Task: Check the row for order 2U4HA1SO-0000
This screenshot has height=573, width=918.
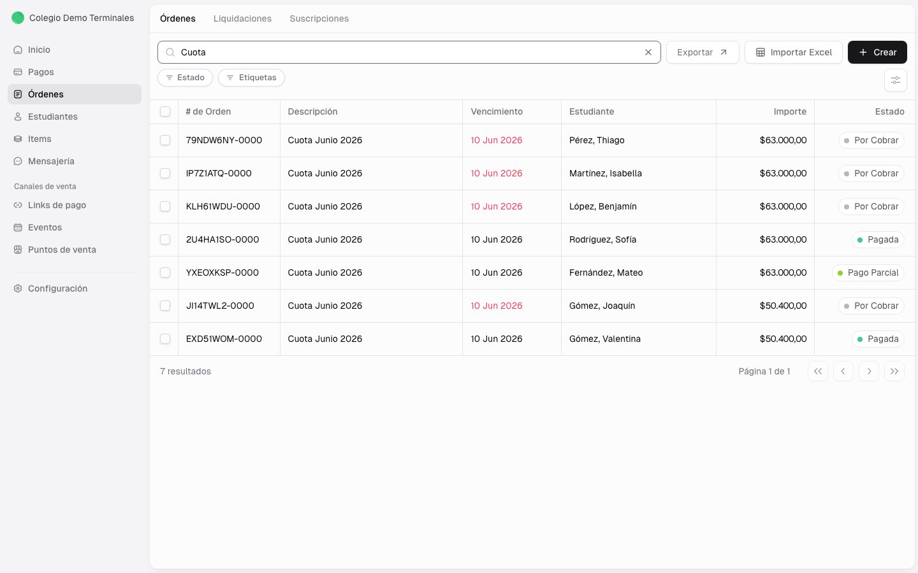Action: tap(165, 239)
